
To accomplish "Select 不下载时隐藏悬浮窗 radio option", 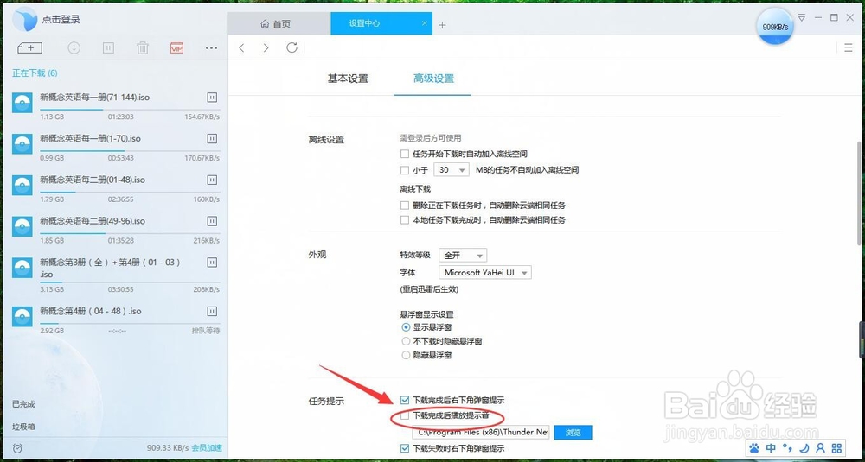I will pyautogui.click(x=406, y=341).
